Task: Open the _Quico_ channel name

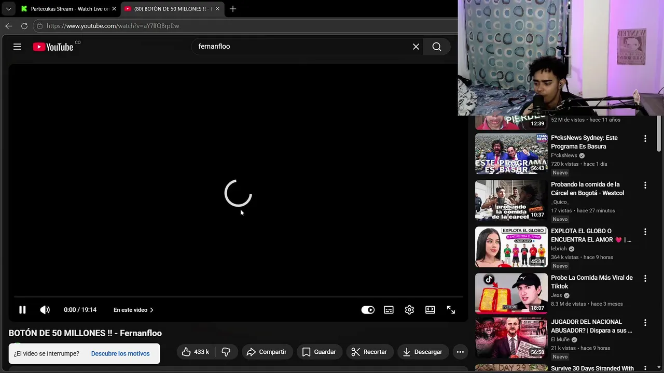Action: (560, 202)
